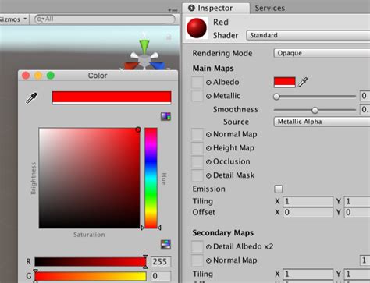Viewport: 370px width, 283px height.
Task: Click the Detail Mask texture slot
Action: pos(197,175)
